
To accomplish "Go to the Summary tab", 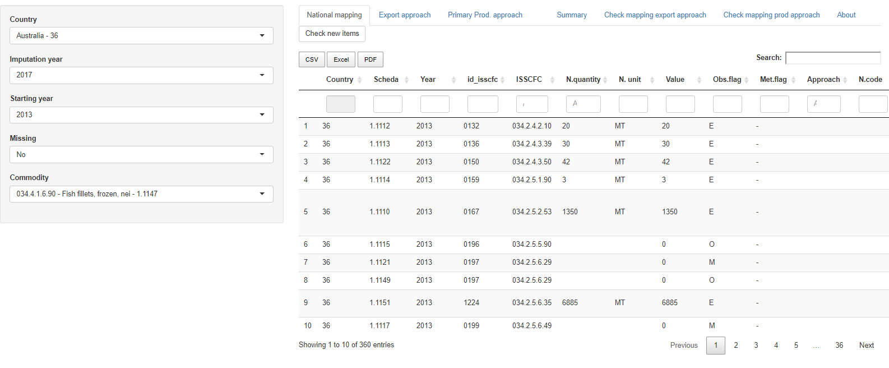I will (x=572, y=15).
